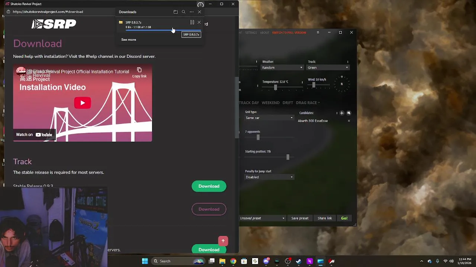This screenshot has width=476, height=267.
Task: Switch to the WEEKEND tab
Action: pos(270,103)
